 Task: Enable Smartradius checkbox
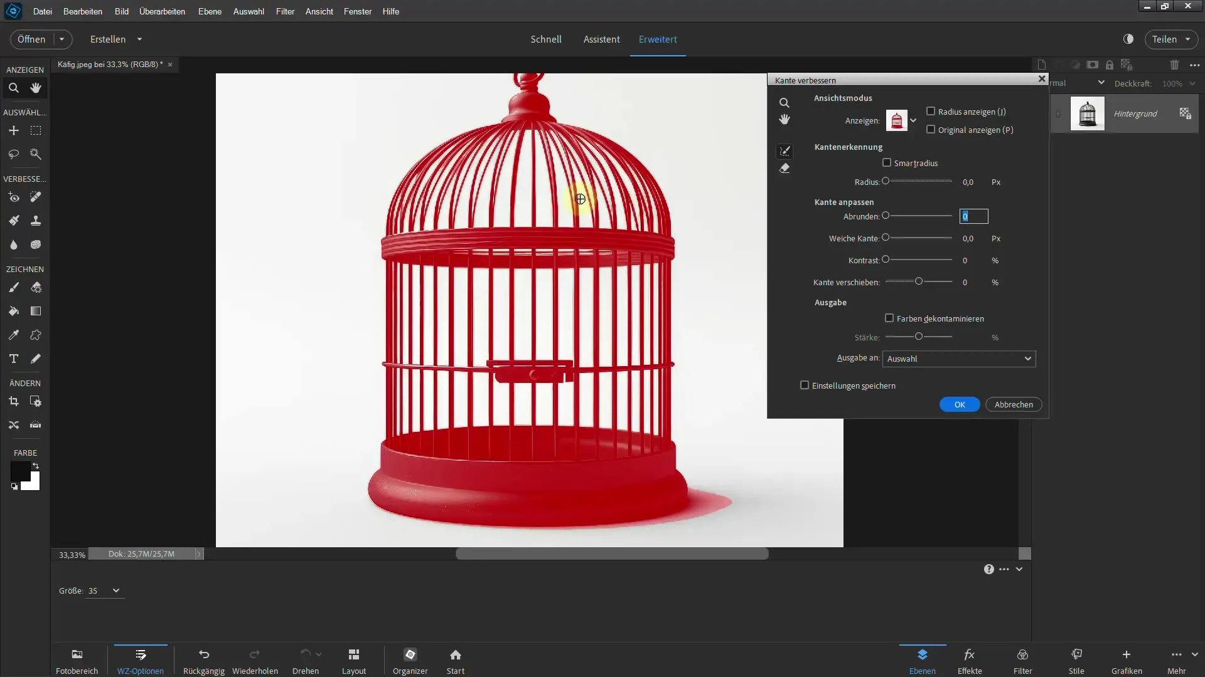click(x=887, y=162)
